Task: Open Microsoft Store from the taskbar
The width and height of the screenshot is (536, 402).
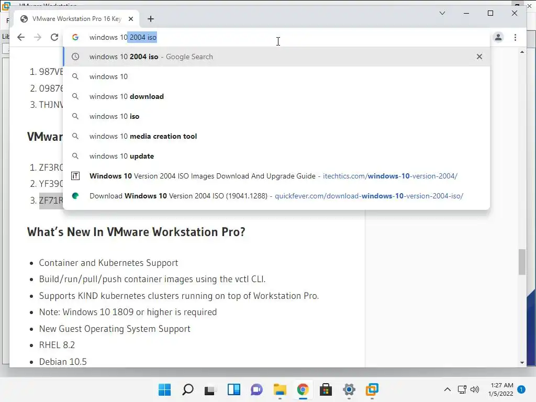Action: (326, 389)
